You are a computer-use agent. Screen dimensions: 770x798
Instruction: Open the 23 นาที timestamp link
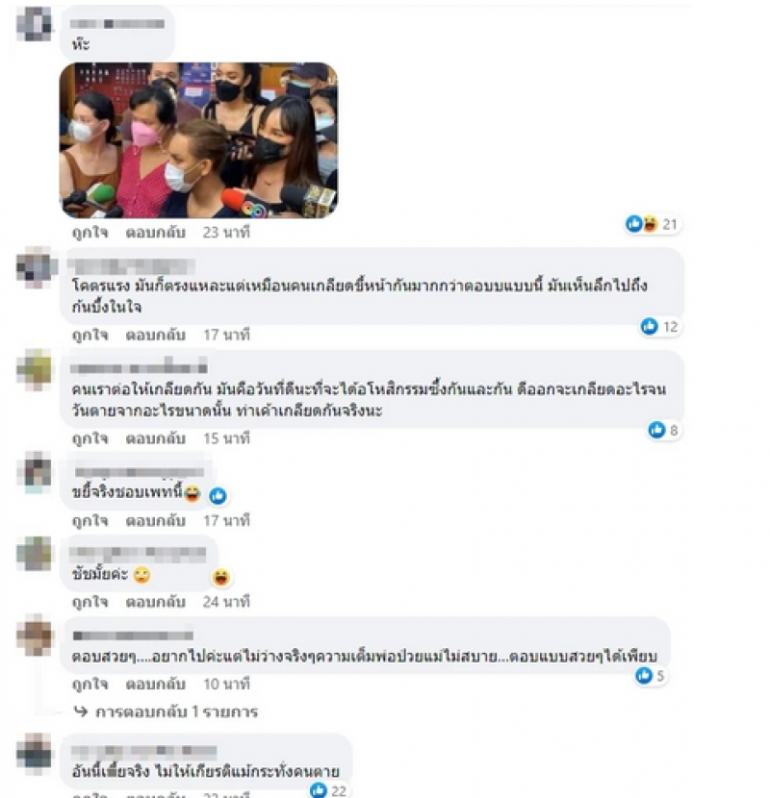tap(226, 233)
